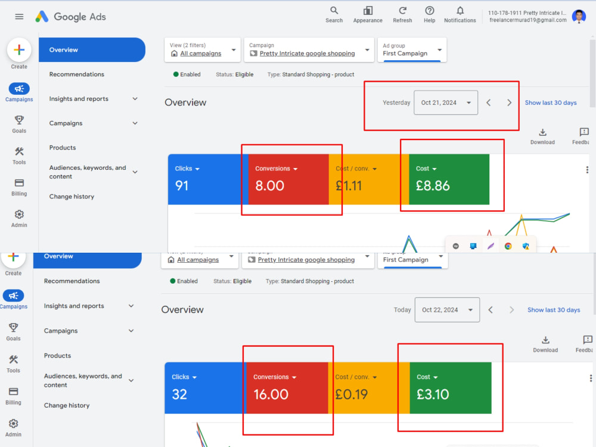Open the hamburger main menu
Viewport: 596px width, 447px height.
[x=19, y=17]
